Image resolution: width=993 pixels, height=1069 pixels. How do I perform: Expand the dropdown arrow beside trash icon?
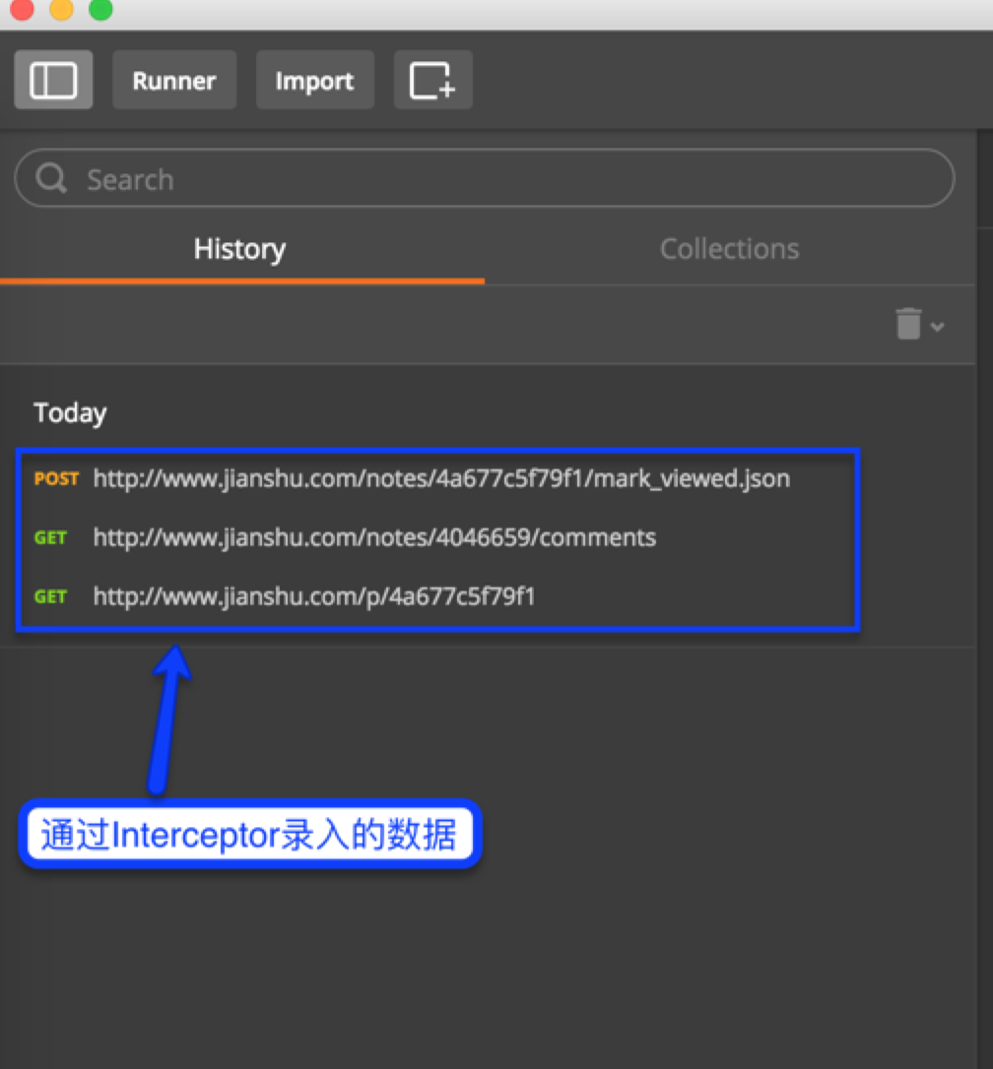point(938,327)
